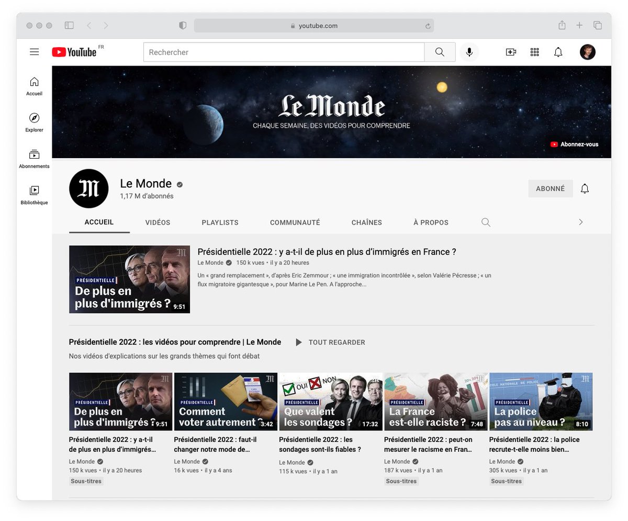Open the "Que valent les sondages" thumbnail

pyautogui.click(x=331, y=402)
